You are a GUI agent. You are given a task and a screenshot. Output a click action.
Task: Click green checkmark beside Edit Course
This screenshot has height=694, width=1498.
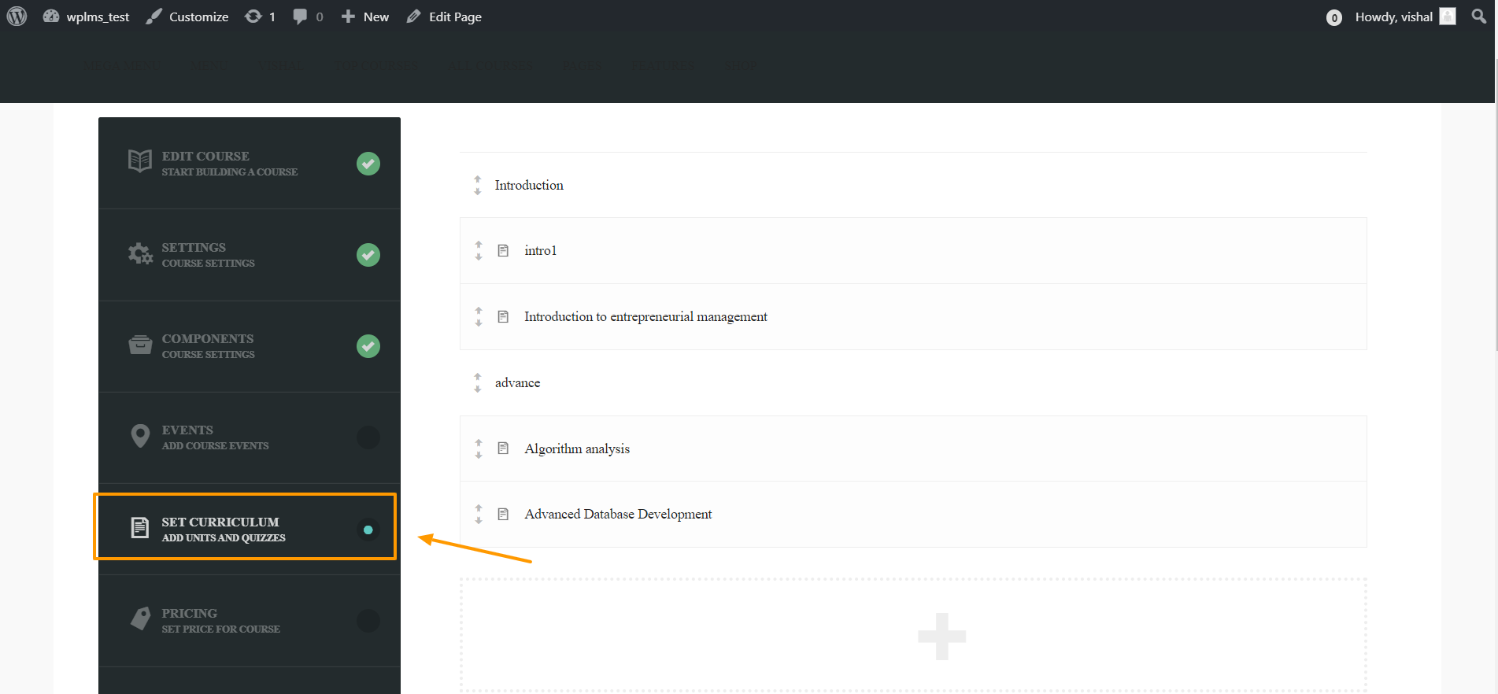368,164
